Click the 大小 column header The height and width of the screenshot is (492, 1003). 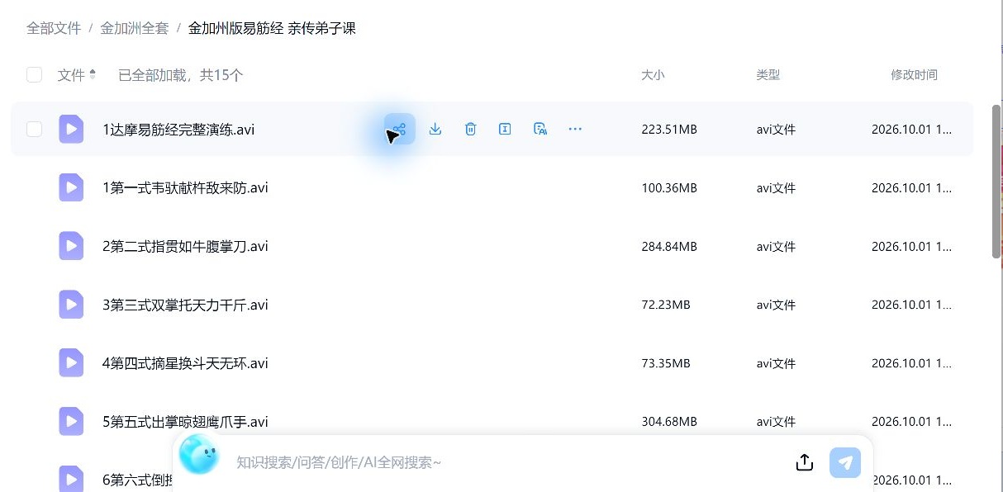pos(653,75)
